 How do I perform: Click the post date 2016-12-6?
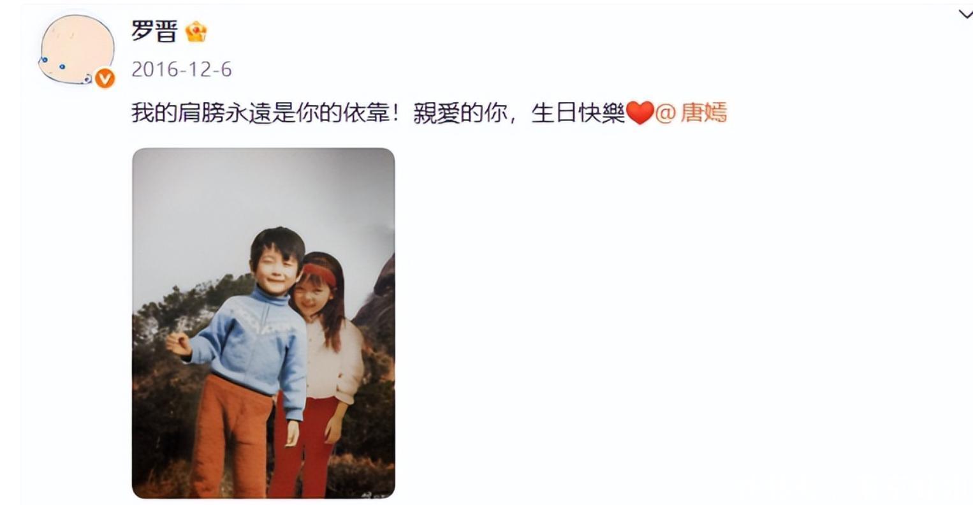[182, 69]
